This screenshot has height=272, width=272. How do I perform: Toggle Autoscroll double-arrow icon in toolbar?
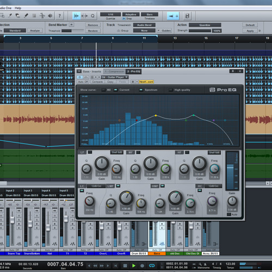(76, 16)
